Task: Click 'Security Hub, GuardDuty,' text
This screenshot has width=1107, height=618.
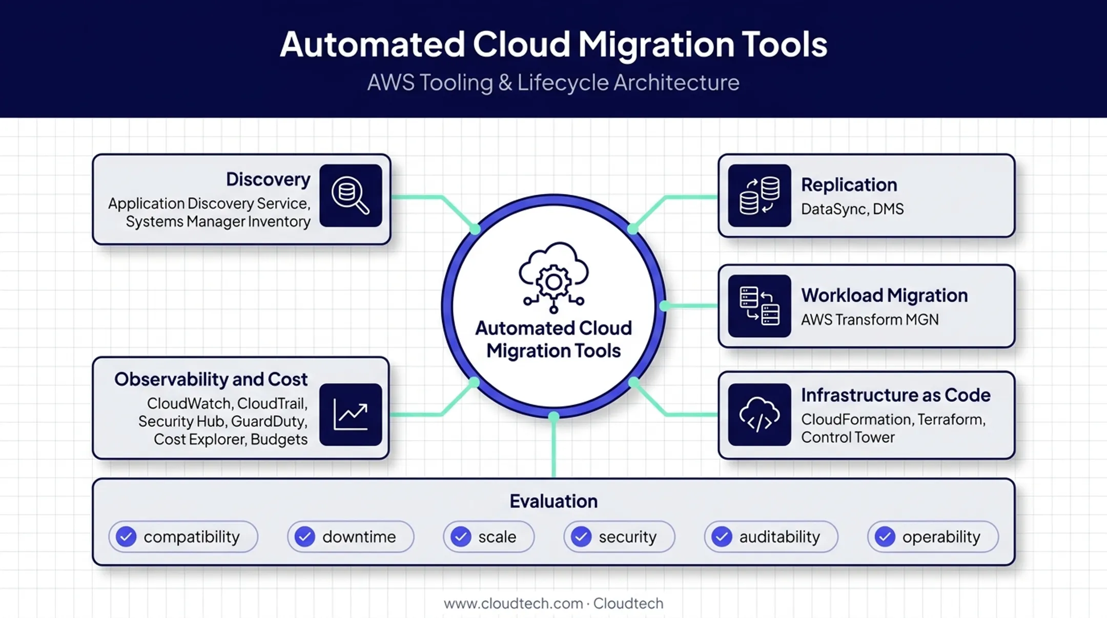Action: [223, 421]
